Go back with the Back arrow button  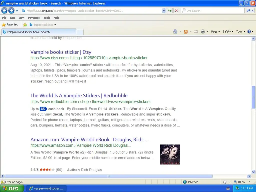tap(4, 11)
